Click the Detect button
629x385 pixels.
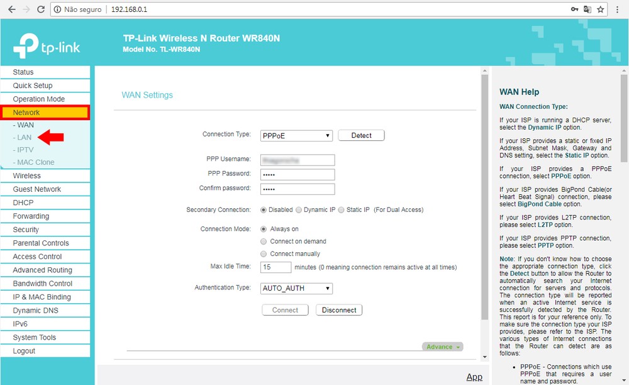pos(362,135)
